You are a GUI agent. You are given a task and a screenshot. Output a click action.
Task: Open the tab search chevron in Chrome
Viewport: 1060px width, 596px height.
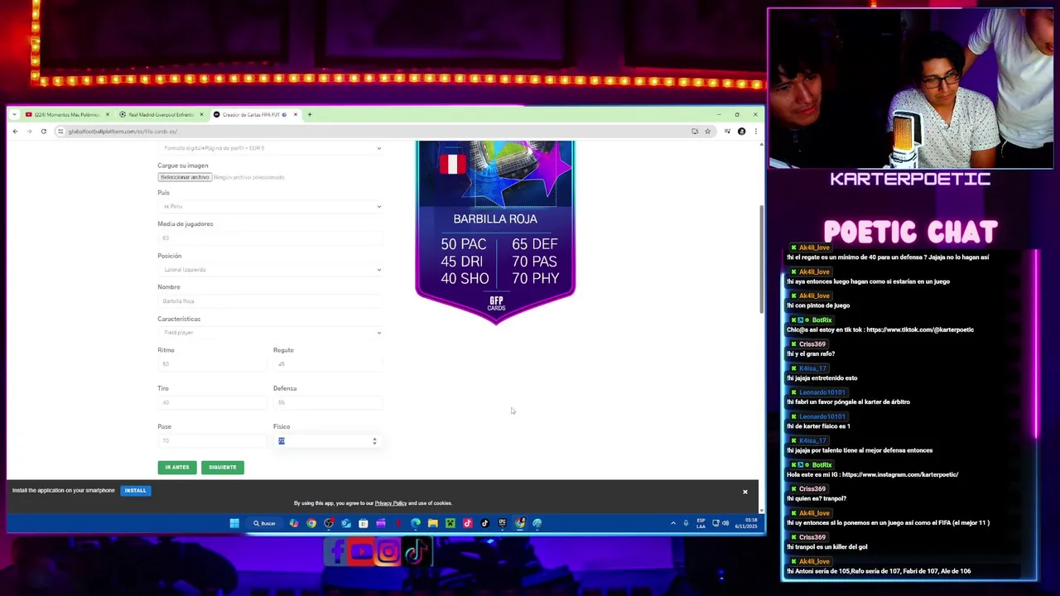[15, 114]
